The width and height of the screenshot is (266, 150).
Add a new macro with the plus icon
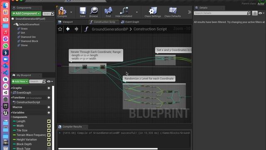[49, 107]
